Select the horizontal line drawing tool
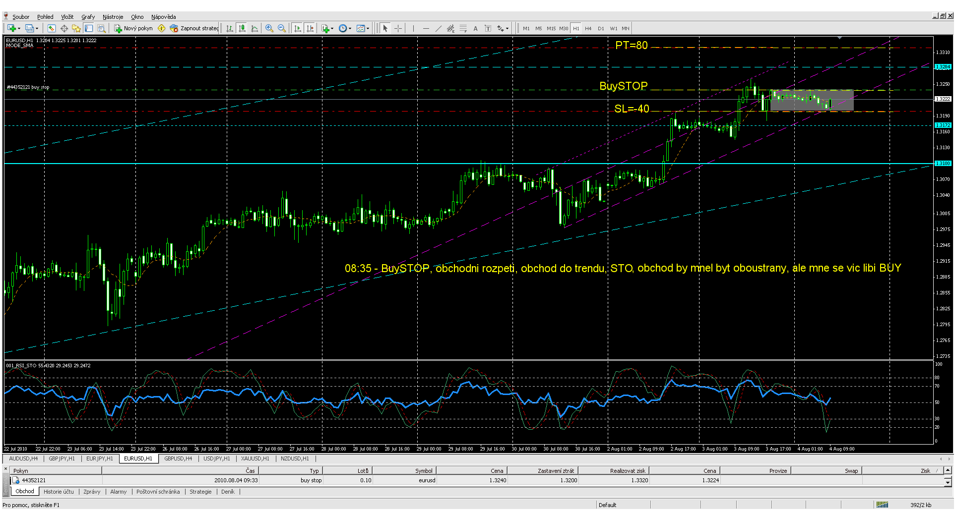The height and width of the screenshot is (511, 956). [x=426, y=28]
